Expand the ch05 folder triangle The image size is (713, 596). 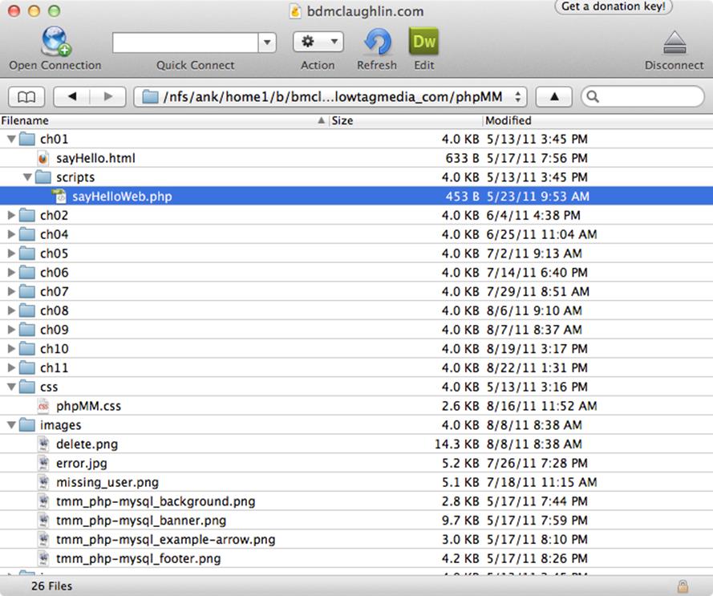click(11, 253)
